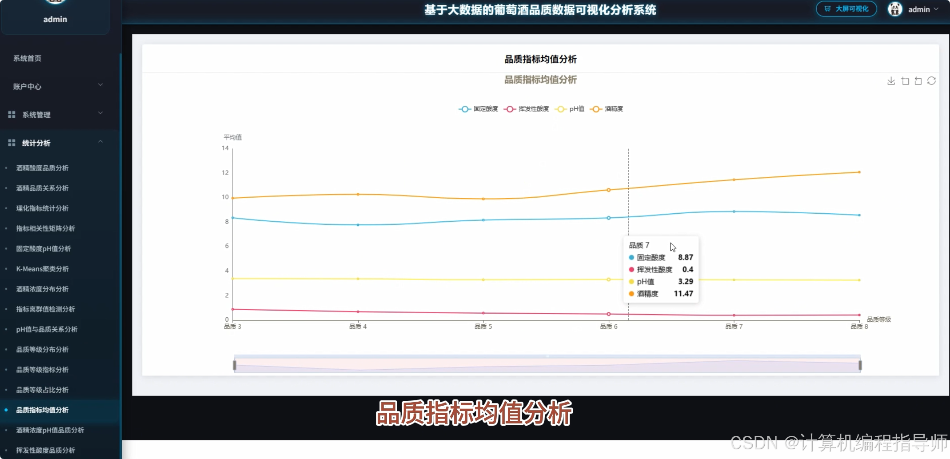Open 酒精浓度分布分析 menu item
The image size is (950, 459).
pyautogui.click(x=42, y=289)
